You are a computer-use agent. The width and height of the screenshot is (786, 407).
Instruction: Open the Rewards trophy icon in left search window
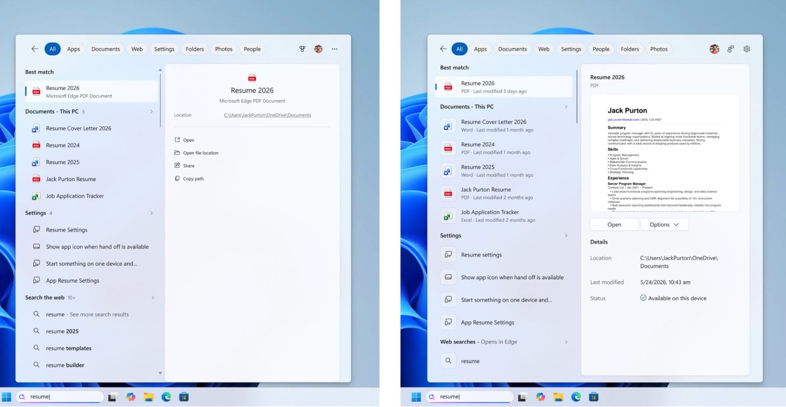tap(302, 49)
